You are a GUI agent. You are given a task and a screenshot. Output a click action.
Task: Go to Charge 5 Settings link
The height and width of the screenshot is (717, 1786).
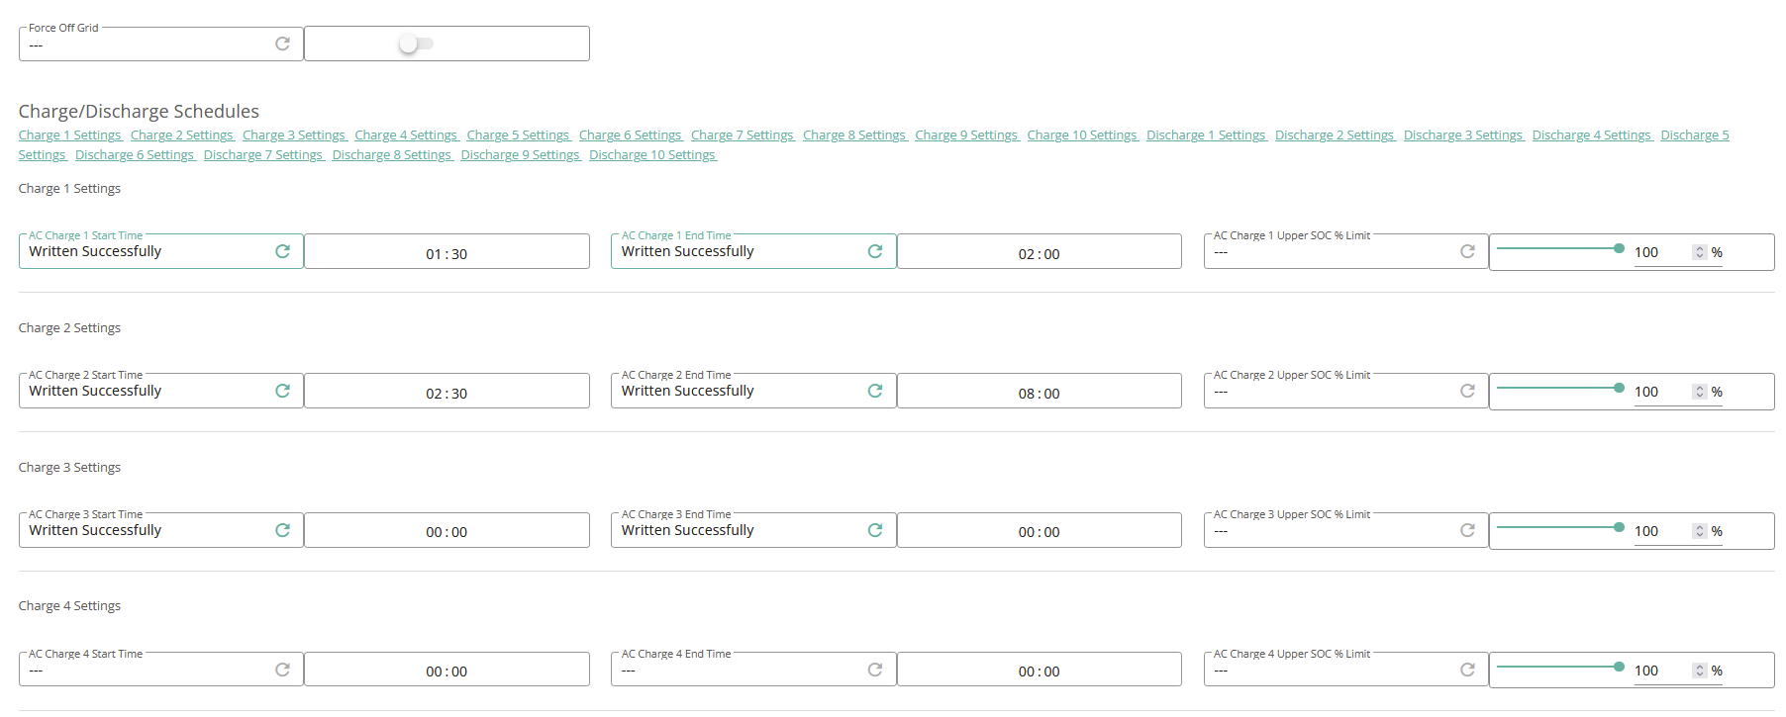coord(519,135)
